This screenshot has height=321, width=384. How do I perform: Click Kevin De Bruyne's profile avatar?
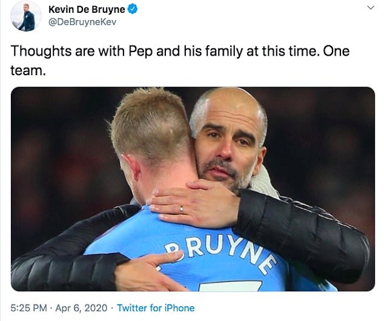coord(25,16)
